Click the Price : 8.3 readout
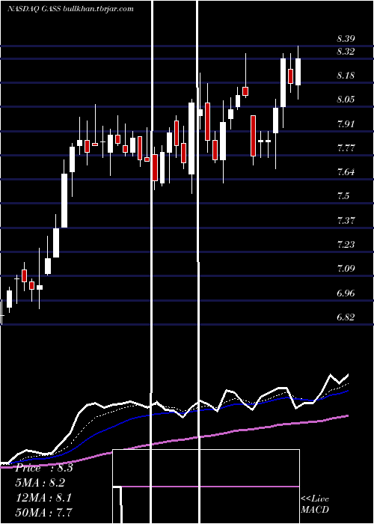 (44, 468)
